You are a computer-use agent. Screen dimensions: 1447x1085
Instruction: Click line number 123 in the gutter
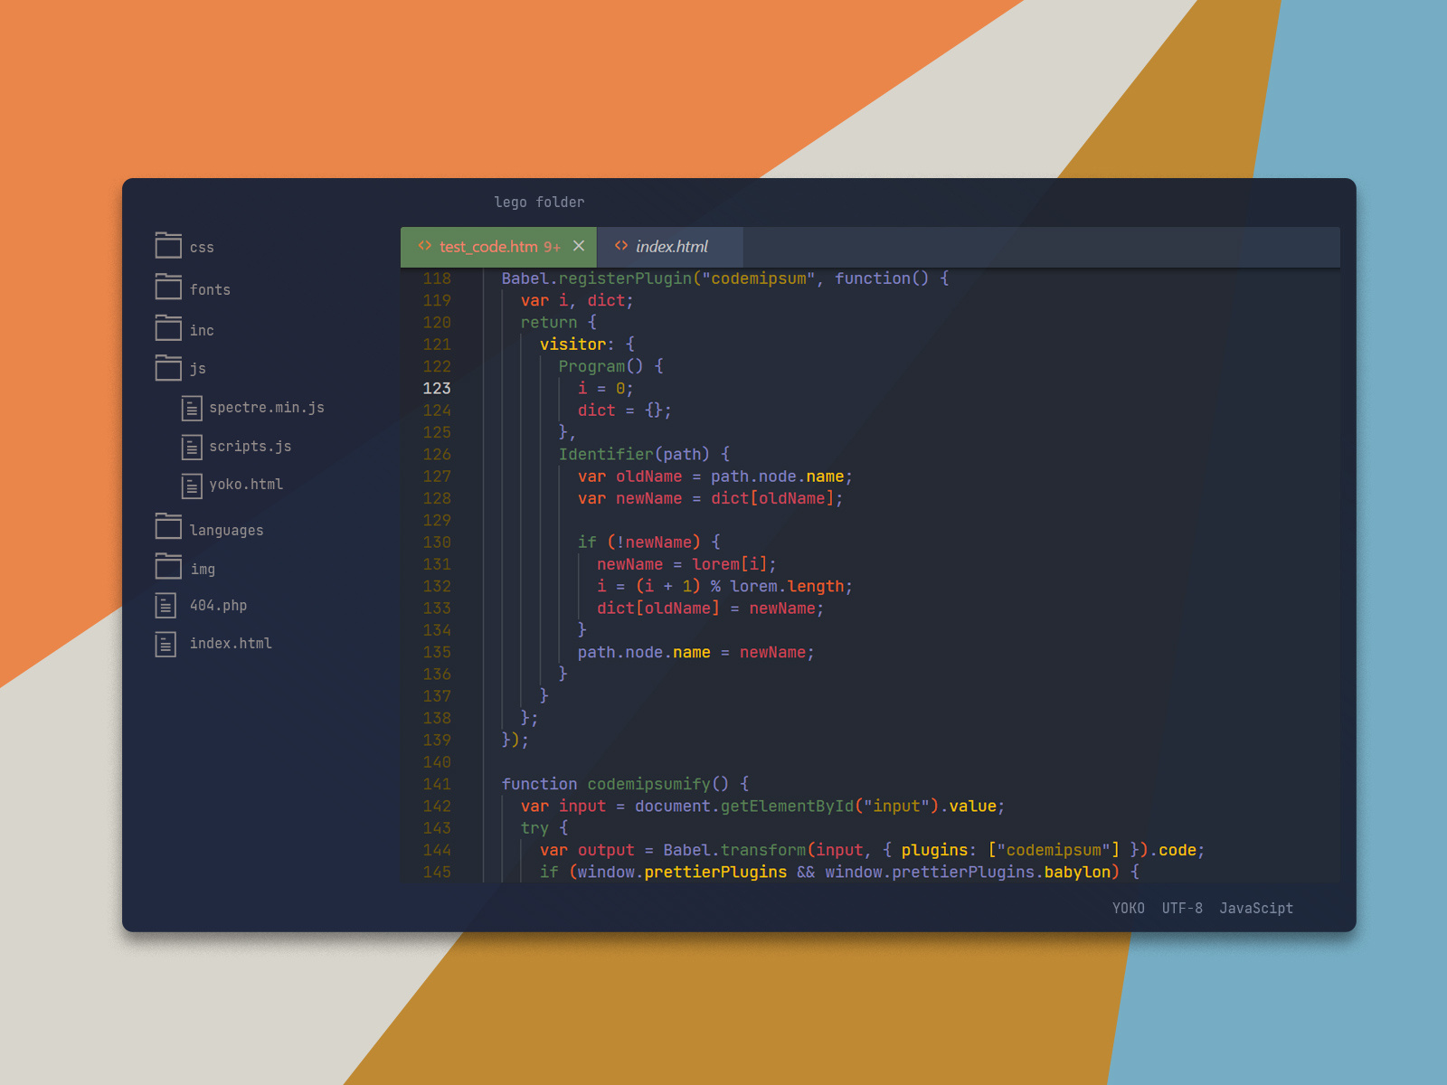(437, 388)
